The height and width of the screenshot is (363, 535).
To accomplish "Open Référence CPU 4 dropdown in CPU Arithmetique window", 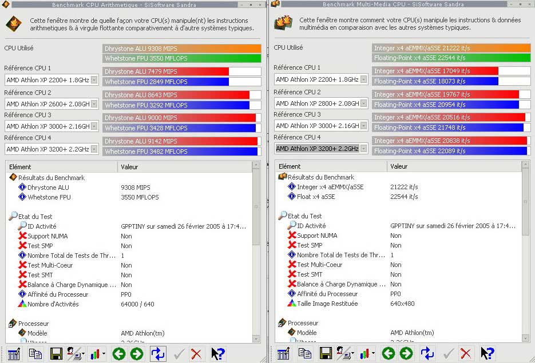I will [94, 149].
